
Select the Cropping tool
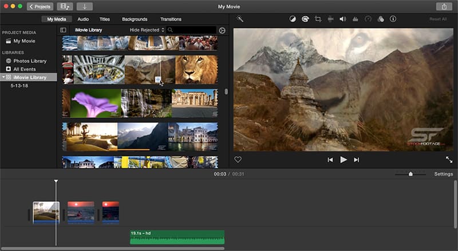[x=318, y=19]
